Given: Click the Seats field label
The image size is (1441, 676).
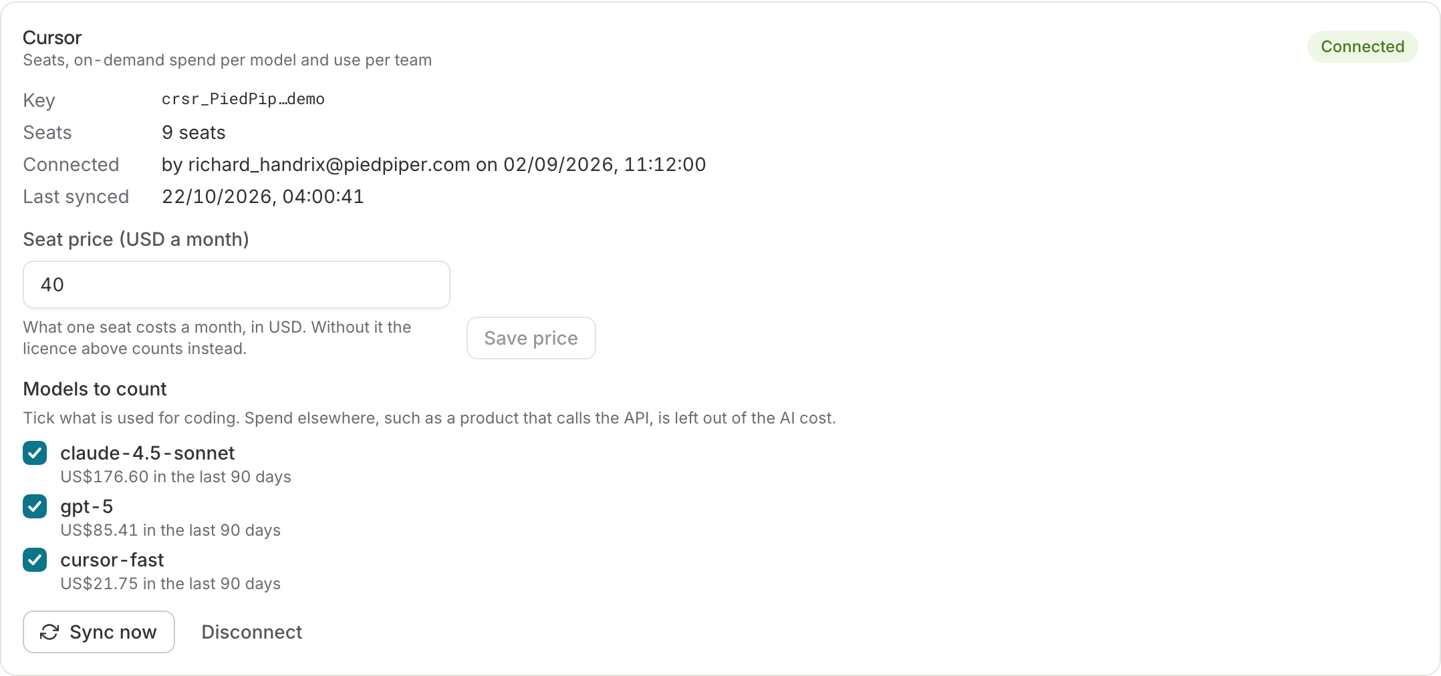Looking at the screenshot, I should 47,132.
